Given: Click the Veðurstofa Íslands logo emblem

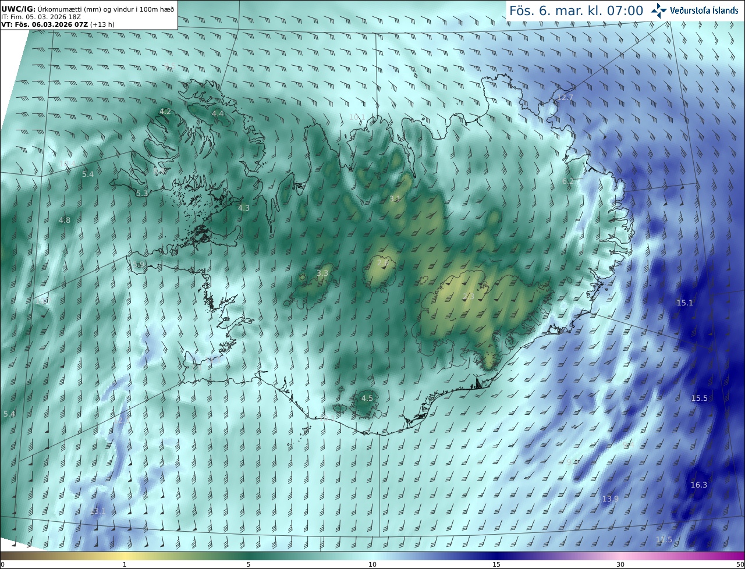Looking at the screenshot, I should (x=659, y=10).
